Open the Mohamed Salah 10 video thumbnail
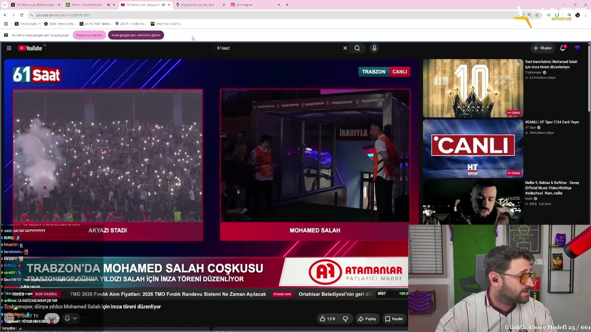The height and width of the screenshot is (332, 591). click(x=473, y=88)
